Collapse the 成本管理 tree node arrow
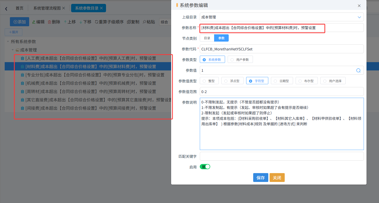This screenshot has width=379, height=203. coord(13,50)
